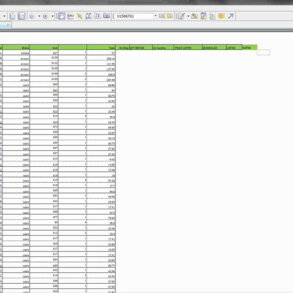293x293 pixels.
Task: Select the Hand pan tool
Action: (62, 16)
